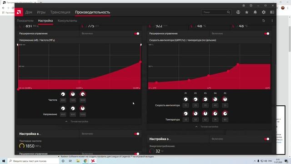Click the taskbar clock and date
This screenshot has width=291, height=164.
point(278,161)
